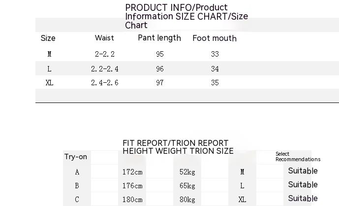Select waist value 2-2.2 for size M
Screen dimensions: 339x206
point(105,54)
